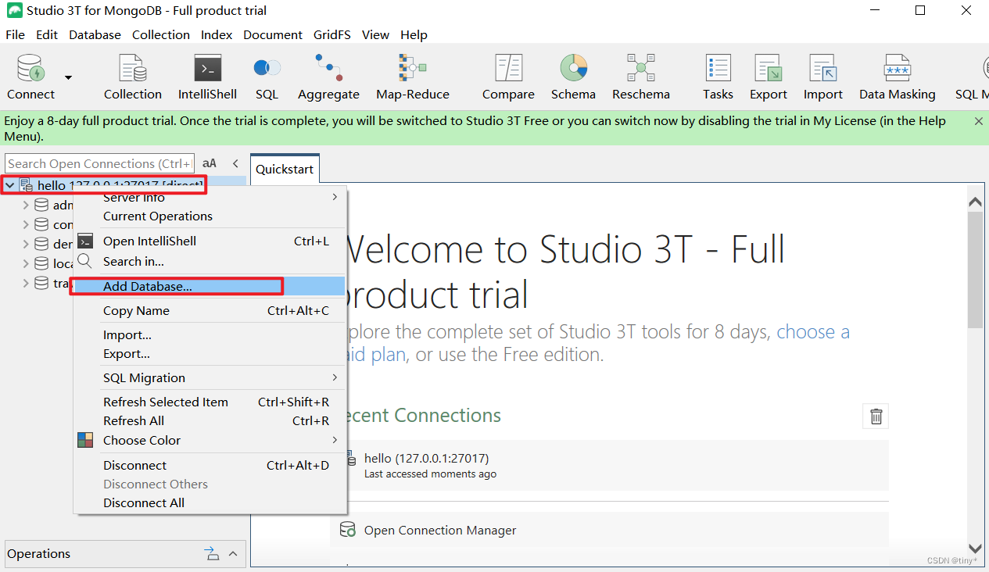Expand the adm database node

26,206
